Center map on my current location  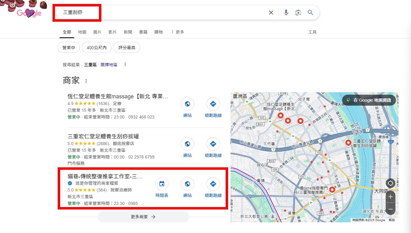pyautogui.click(x=390, y=183)
